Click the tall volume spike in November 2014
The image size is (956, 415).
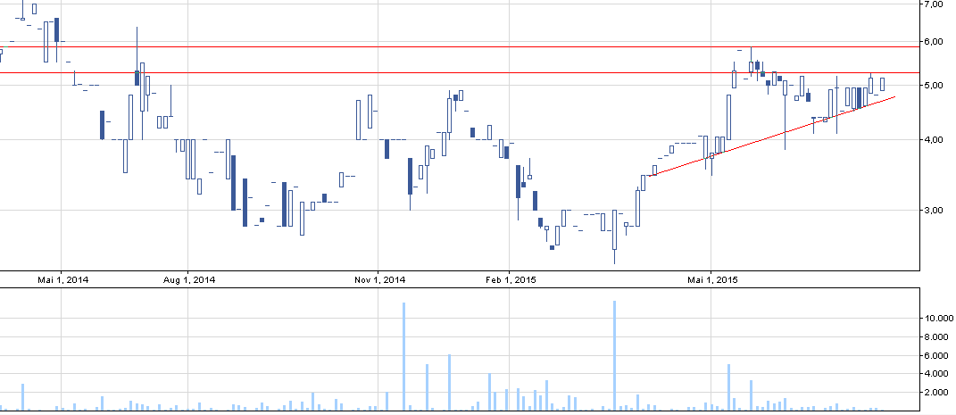click(403, 357)
